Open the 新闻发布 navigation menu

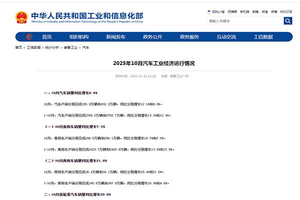point(115,37)
